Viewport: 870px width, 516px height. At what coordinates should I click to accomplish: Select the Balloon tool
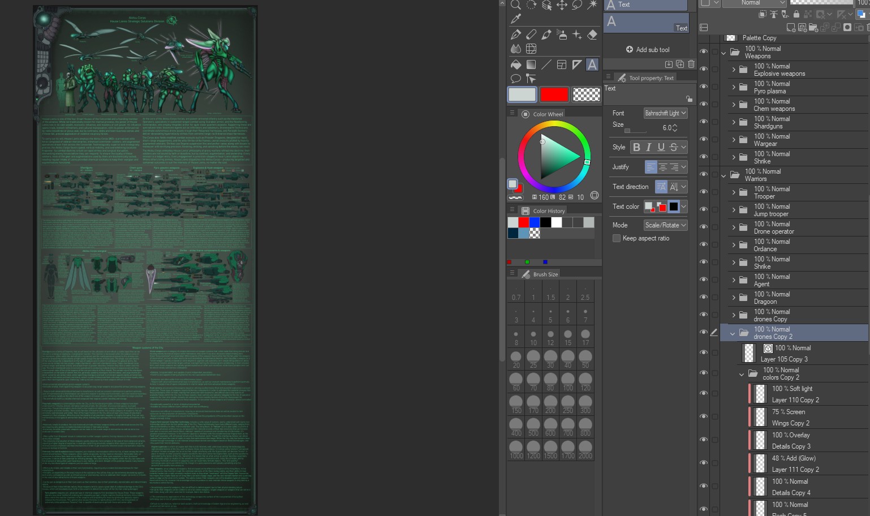point(516,79)
